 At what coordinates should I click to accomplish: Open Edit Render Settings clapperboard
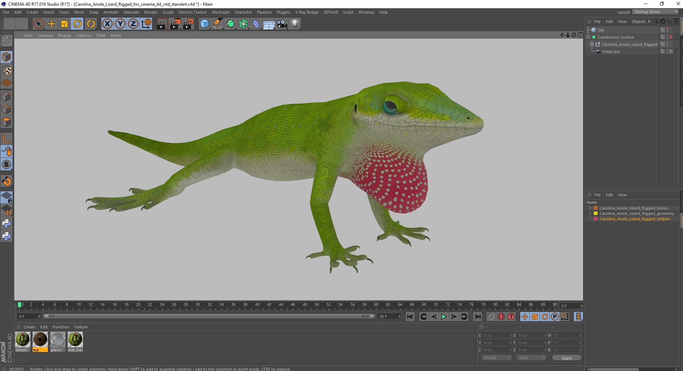[x=188, y=24]
